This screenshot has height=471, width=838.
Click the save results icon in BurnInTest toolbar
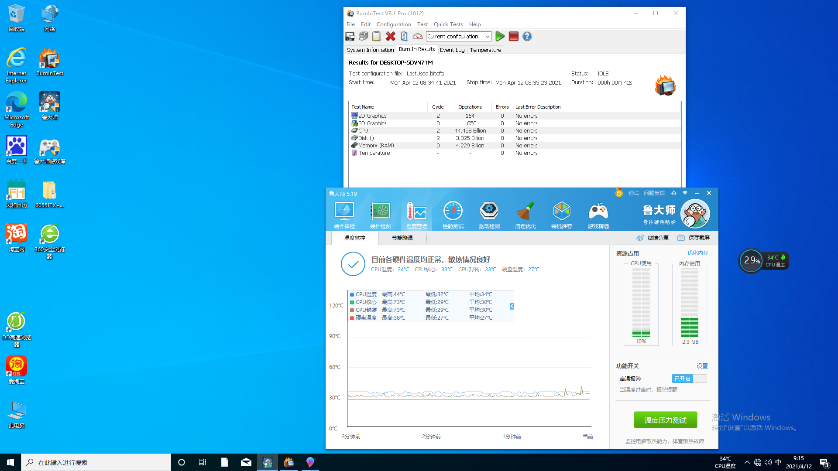pyautogui.click(x=350, y=37)
